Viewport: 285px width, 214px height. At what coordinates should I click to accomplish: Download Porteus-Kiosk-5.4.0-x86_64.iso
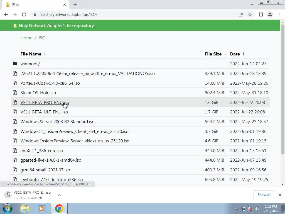50,83
